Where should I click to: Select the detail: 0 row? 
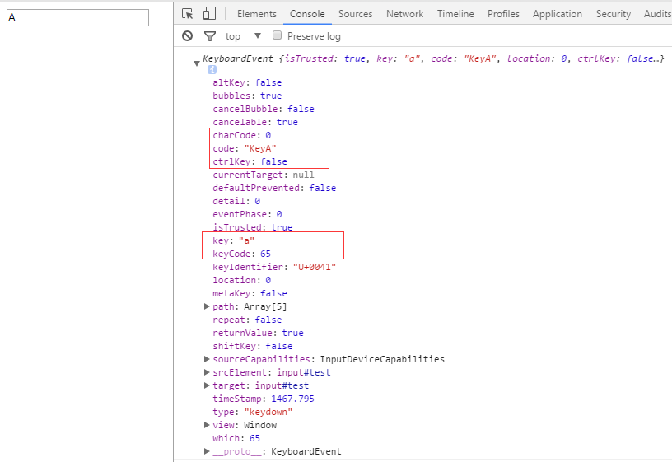[x=236, y=201]
